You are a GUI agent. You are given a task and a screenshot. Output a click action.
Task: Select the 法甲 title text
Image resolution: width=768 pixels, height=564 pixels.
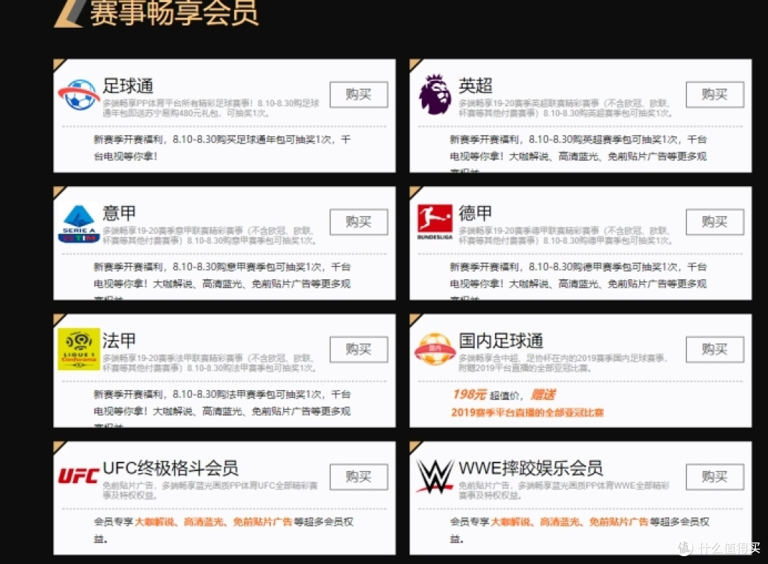pyautogui.click(x=119, y=340)
